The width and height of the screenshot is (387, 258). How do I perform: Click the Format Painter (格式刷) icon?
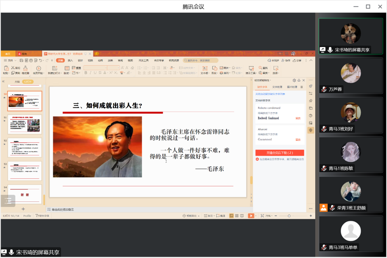pos(25,68)
